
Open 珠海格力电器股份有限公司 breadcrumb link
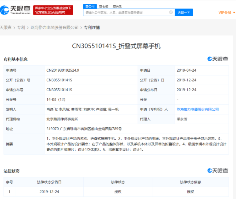coord(55,27)
